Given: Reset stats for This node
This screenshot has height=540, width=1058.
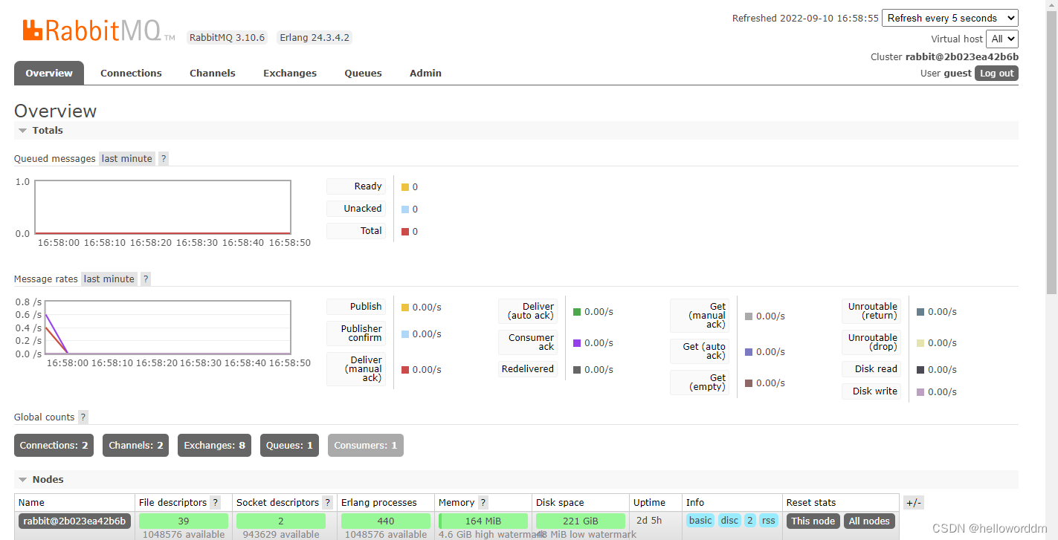Looking at the screenshot, I should click(x=813, y=521).
